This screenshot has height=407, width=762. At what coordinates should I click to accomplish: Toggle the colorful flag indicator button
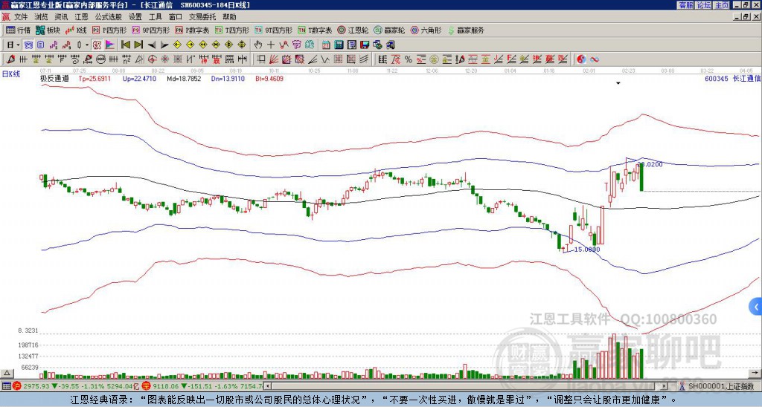pyautogui.click(x=110, y=45)
